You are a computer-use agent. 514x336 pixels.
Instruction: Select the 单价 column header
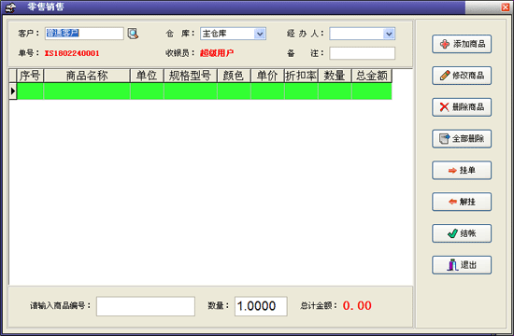coord(267,76)
